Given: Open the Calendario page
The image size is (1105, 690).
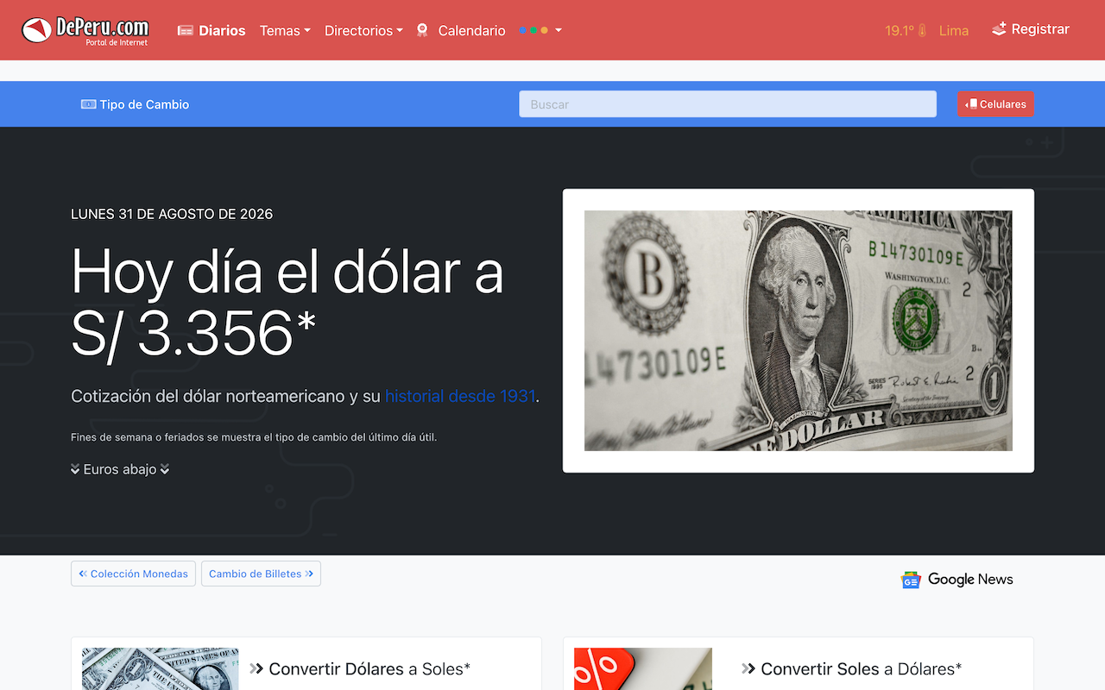Looking at the screenshot, I should pos(471,30).
